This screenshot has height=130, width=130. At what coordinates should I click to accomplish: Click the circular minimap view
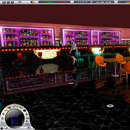(15, 119)
